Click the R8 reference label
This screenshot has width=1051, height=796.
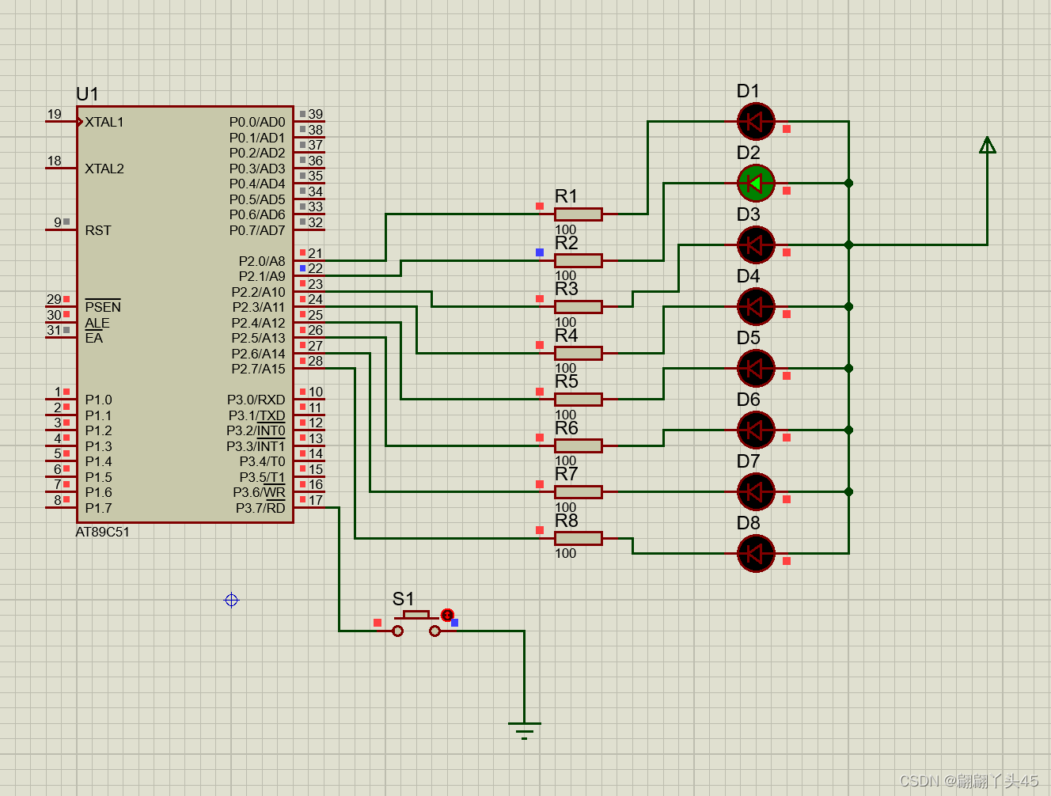click(x=566, y=521)
